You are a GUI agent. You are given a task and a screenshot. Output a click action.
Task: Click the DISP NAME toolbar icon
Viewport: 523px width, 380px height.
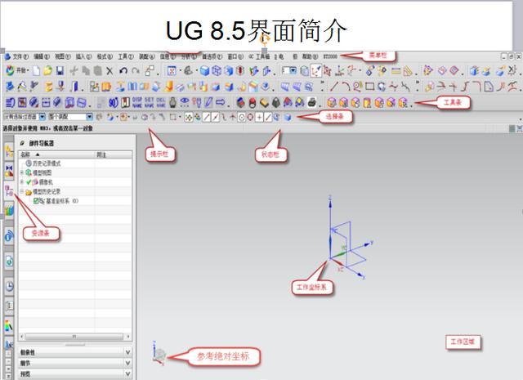(137, 102)
